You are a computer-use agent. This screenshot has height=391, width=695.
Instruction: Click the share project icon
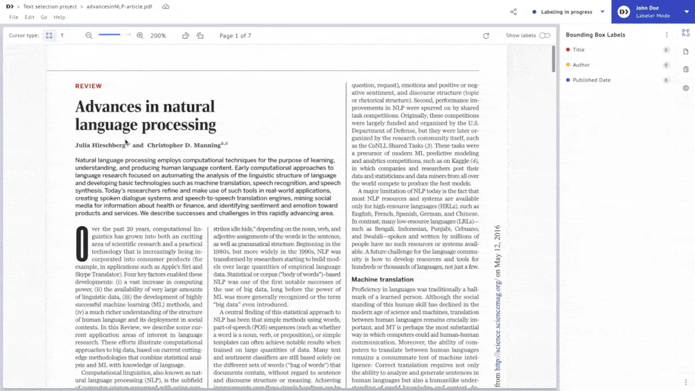513,12
